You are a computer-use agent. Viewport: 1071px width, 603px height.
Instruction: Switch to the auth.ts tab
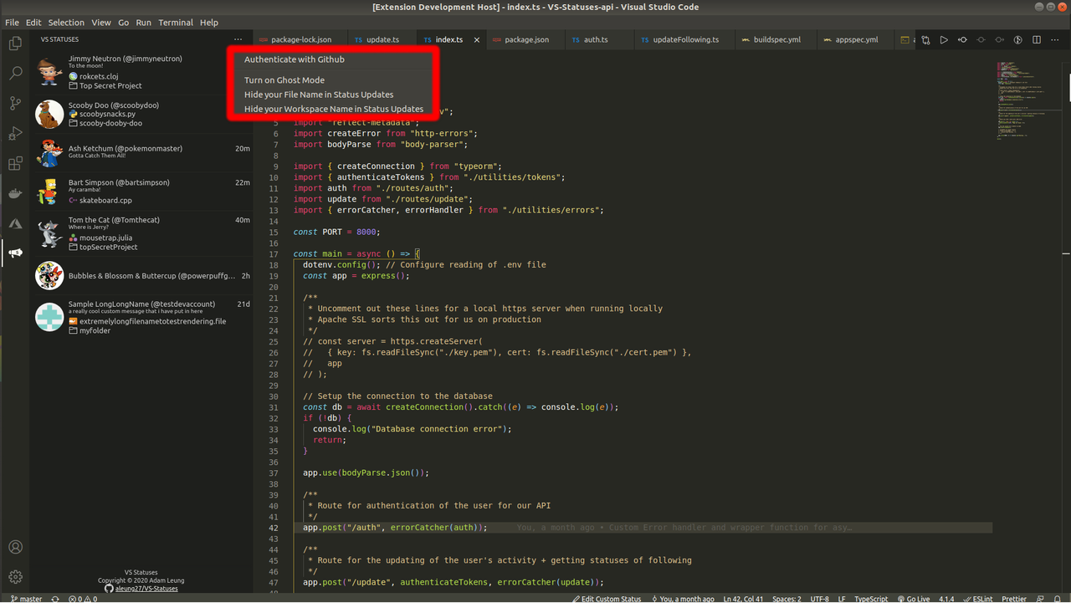[x=596, y=39]
